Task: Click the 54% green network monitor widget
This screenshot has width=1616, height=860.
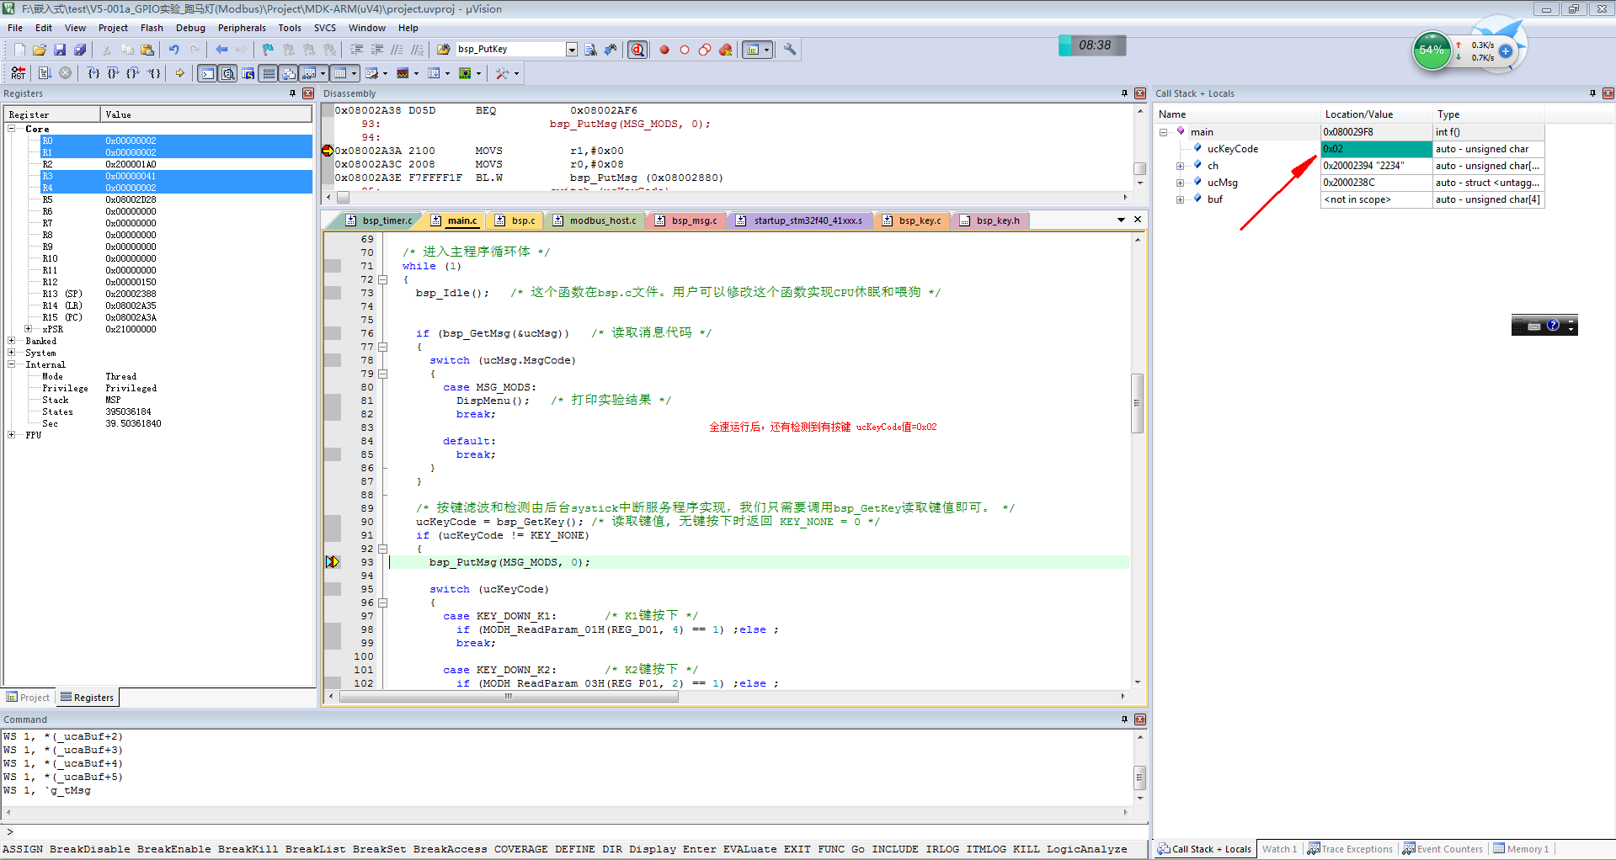Action: point(1431,50)
